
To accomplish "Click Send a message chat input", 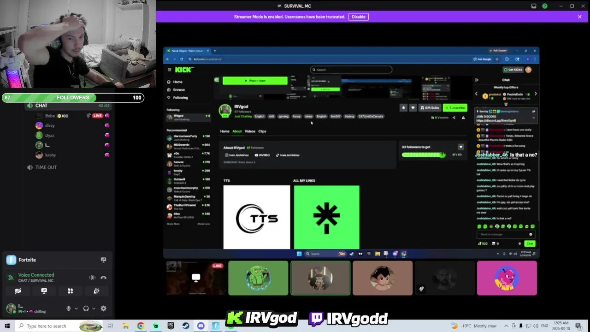I will point(506,234).
